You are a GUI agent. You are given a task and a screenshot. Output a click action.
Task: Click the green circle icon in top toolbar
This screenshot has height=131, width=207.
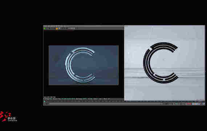[x=45, y=28]
